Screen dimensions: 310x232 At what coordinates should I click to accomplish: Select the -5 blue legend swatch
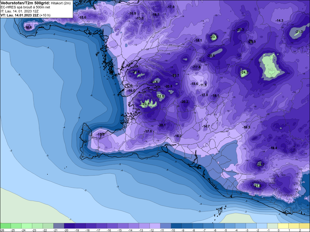click(229, 226)
